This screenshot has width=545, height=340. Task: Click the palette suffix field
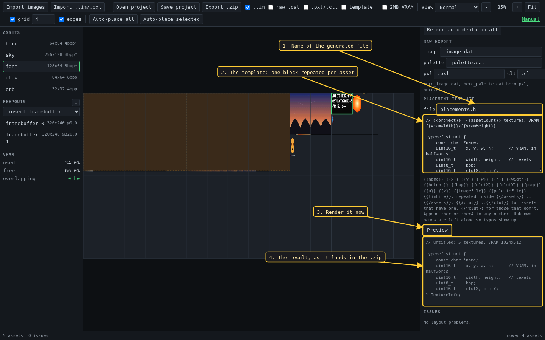point(494,63)
